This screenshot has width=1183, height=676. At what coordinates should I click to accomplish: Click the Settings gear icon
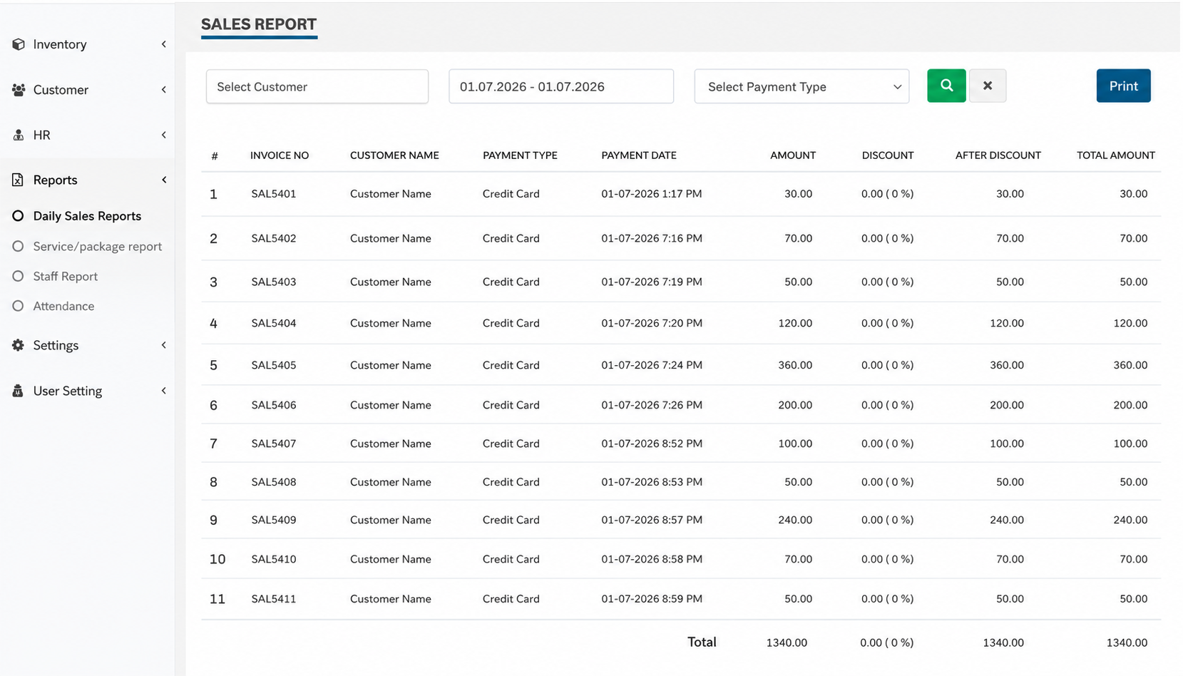point(18,345)
